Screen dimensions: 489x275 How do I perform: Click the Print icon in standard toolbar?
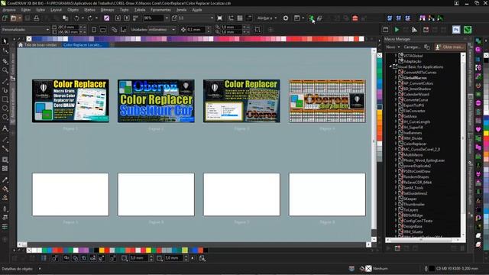pos(36,18)
